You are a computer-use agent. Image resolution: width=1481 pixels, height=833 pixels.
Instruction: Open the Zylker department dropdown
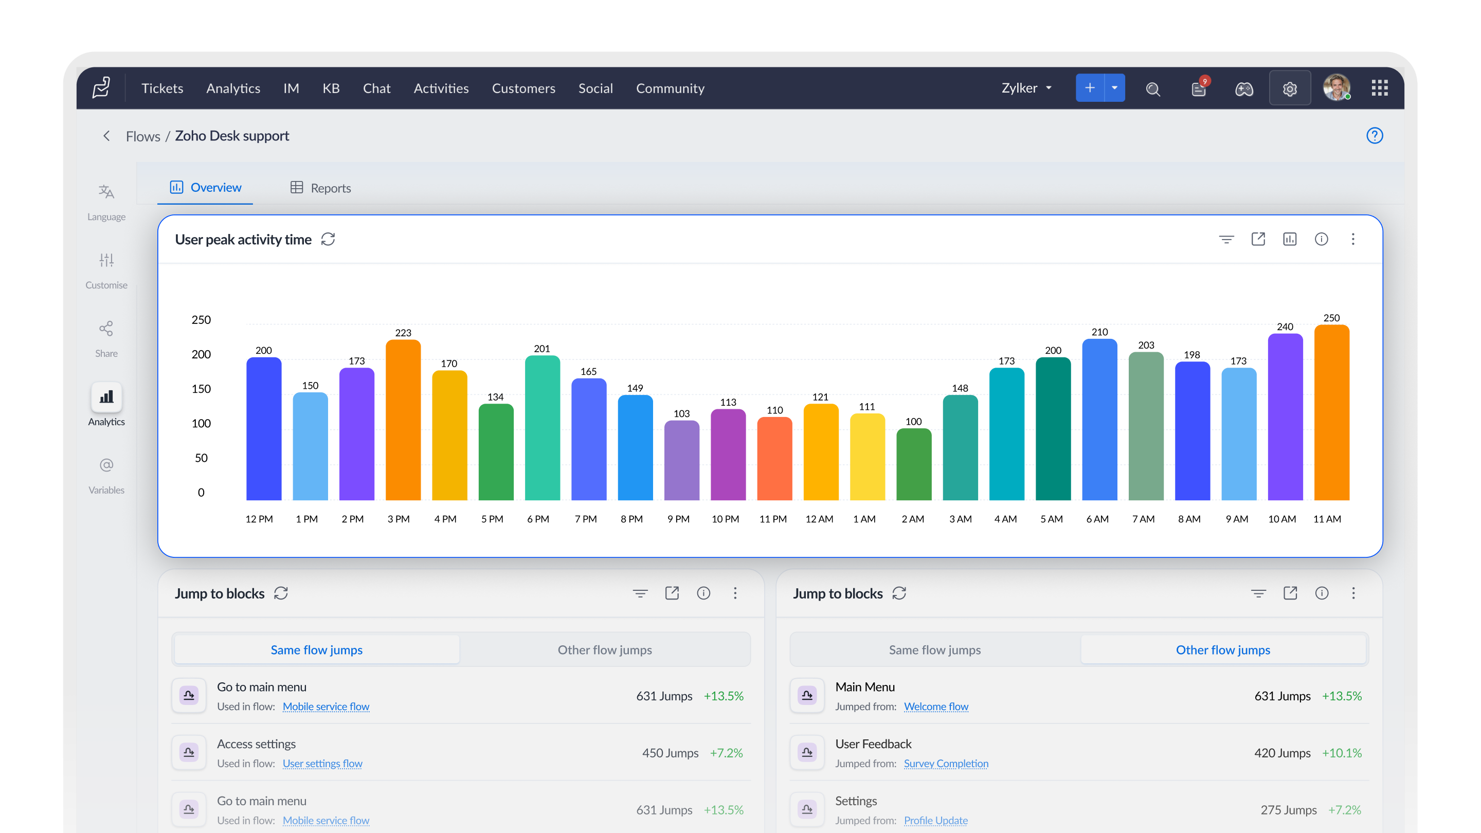point(1027,88)
